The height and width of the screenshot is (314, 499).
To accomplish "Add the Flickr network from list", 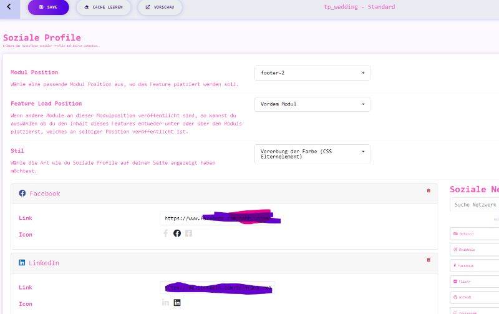I will 475,282.
